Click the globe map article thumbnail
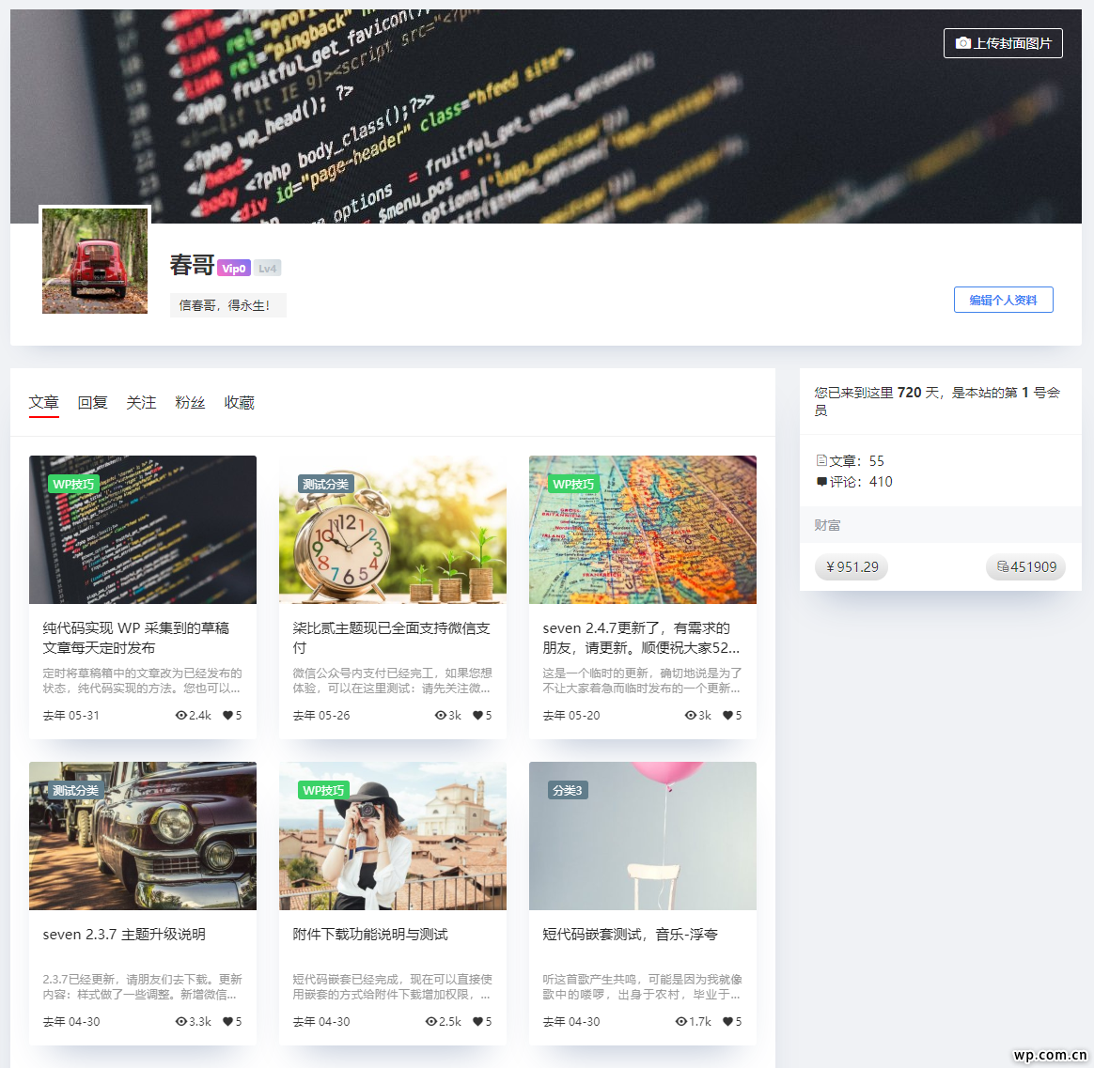The height and width of the screenshot is (1068, 1094). 643,530
